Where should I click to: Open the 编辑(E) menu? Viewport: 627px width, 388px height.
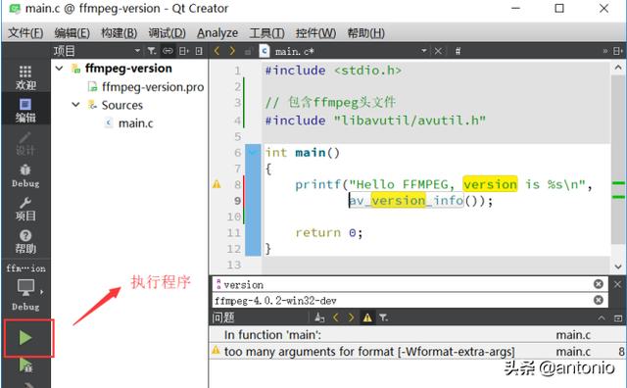click(x=72, y=32)
